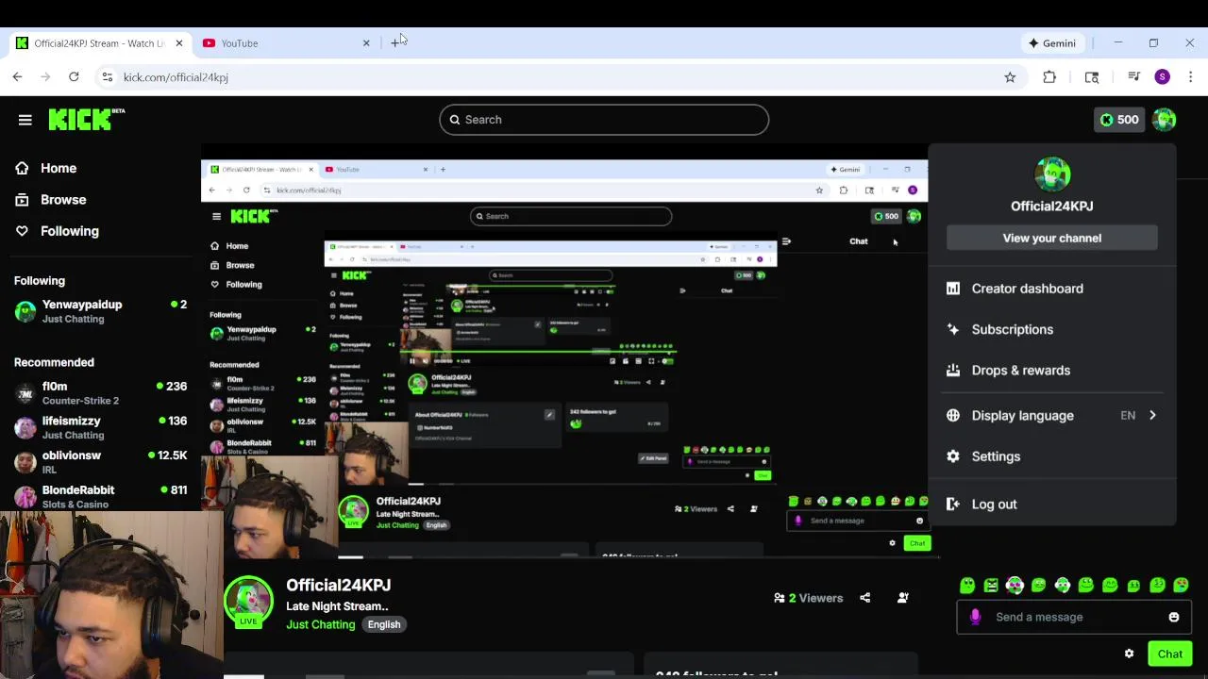Click the Kick logo in header
Screen dimensions: 1208x679
click(x=86, y=119)
